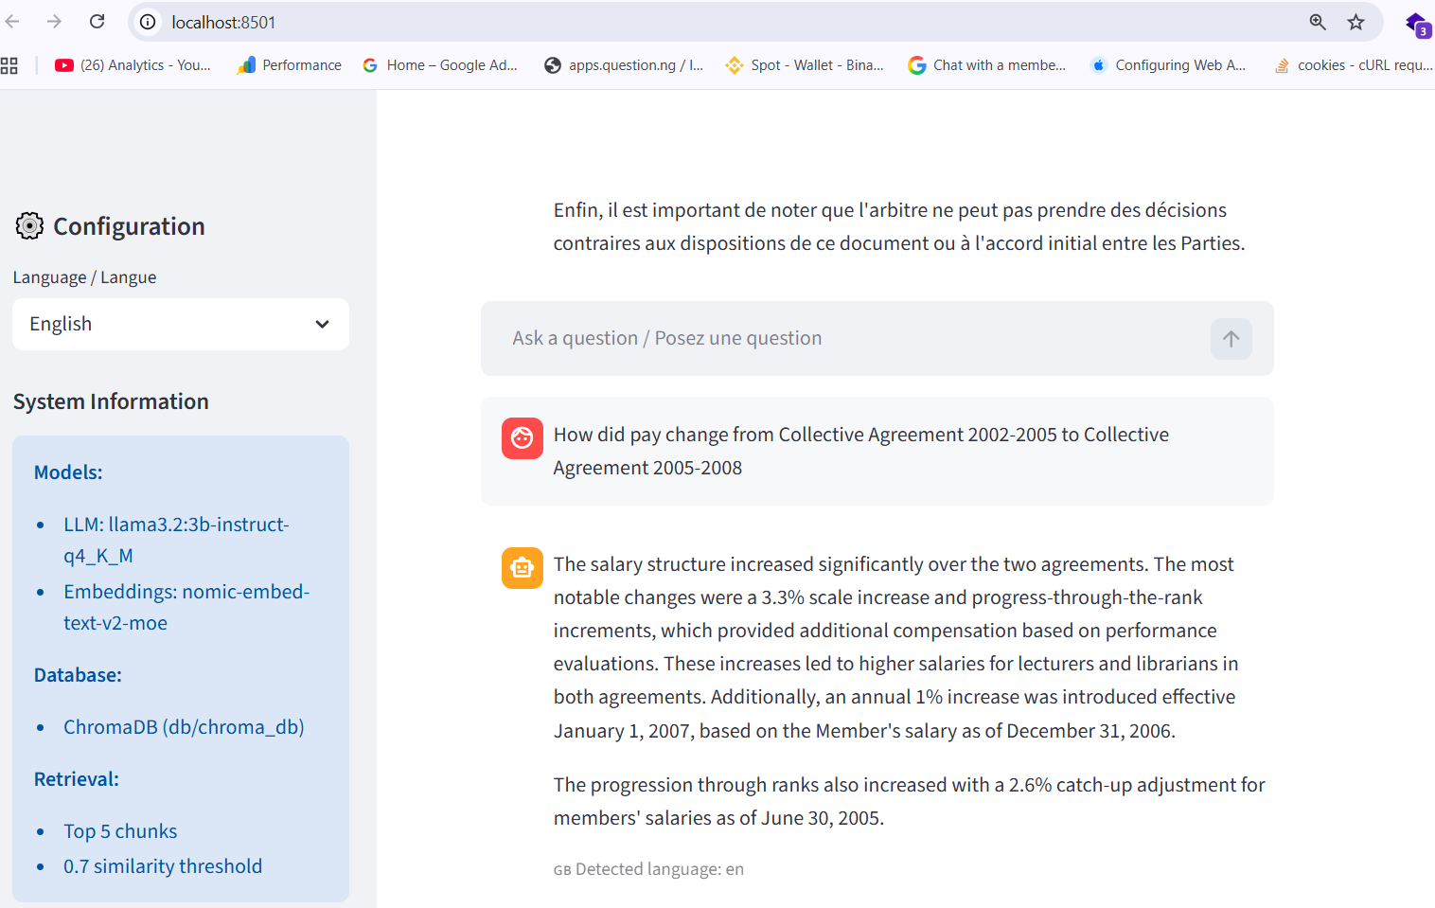Click the Top 5 chunks entry
The image size is (1435, 908).
120,830
